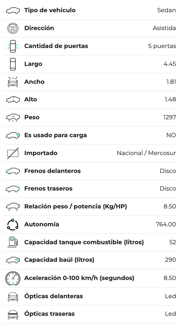Click the KG car icon beside Peso

click(13, 117)
